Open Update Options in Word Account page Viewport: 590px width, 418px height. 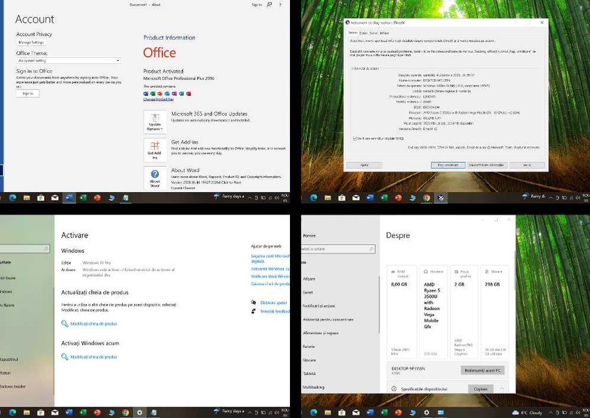pos(155,122)
